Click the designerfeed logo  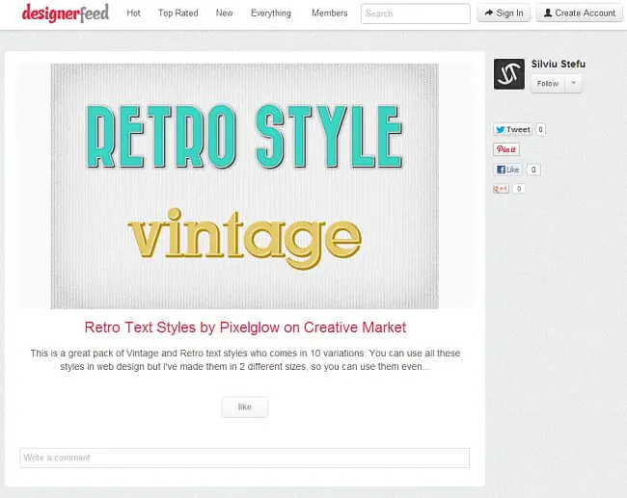[66, 13]
